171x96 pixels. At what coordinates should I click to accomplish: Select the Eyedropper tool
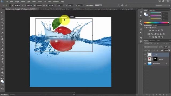(x=2, y=29)
